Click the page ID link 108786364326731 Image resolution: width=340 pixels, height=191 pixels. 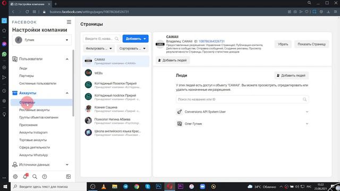click(211, 41)
